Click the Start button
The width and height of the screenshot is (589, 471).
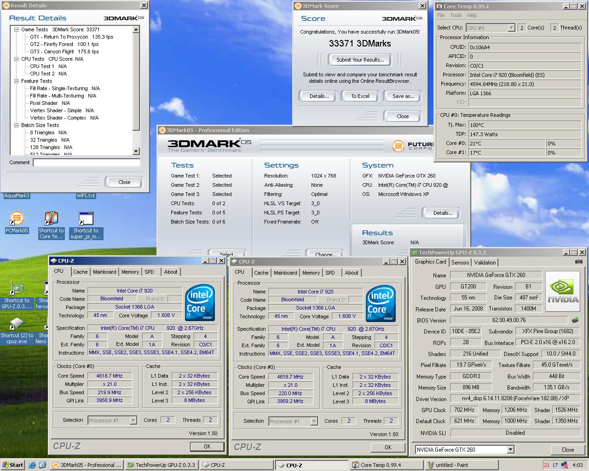click(x=12, y=465)
